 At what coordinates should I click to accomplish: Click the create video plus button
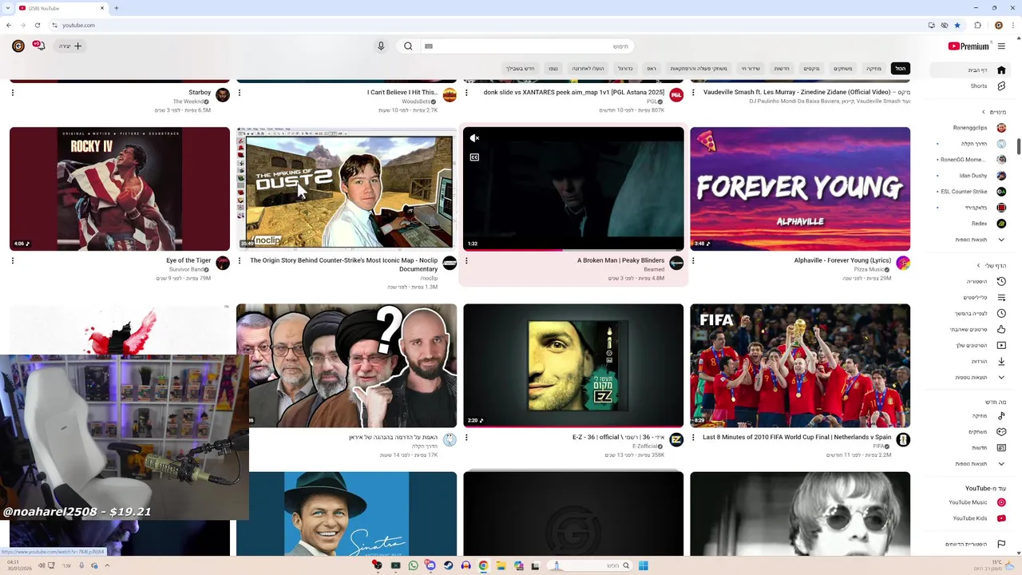(x=69, y=46)
